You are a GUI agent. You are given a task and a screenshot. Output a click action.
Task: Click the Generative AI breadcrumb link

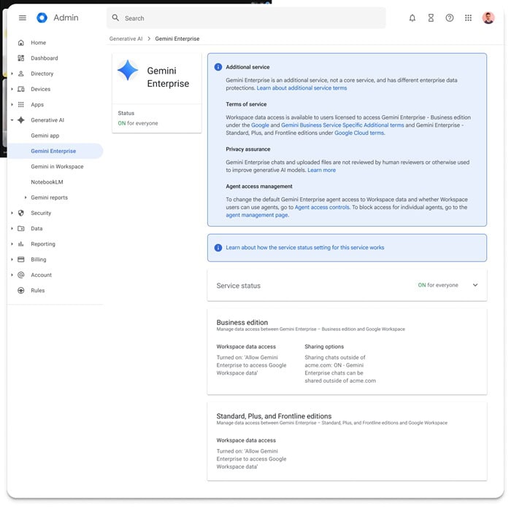126,39
